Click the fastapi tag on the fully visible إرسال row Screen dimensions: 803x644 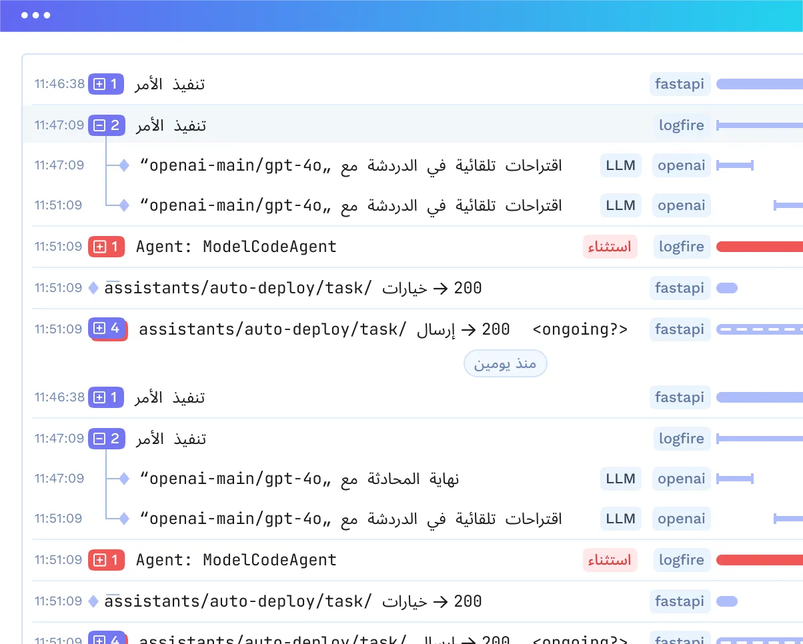680,329
